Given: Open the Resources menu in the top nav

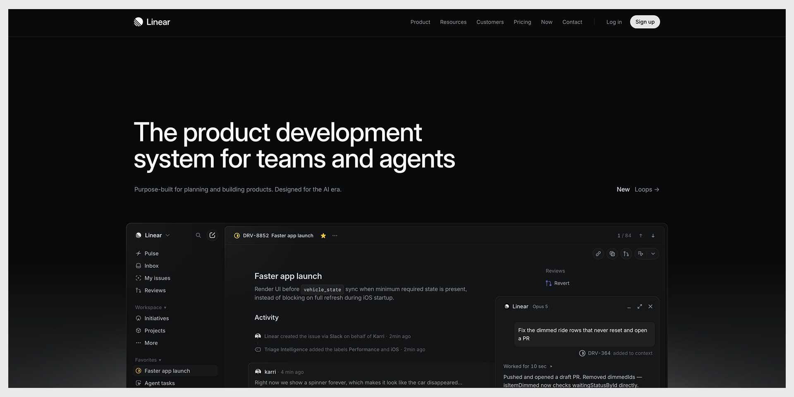Looking at the screenshot, I should pos(453,22).
